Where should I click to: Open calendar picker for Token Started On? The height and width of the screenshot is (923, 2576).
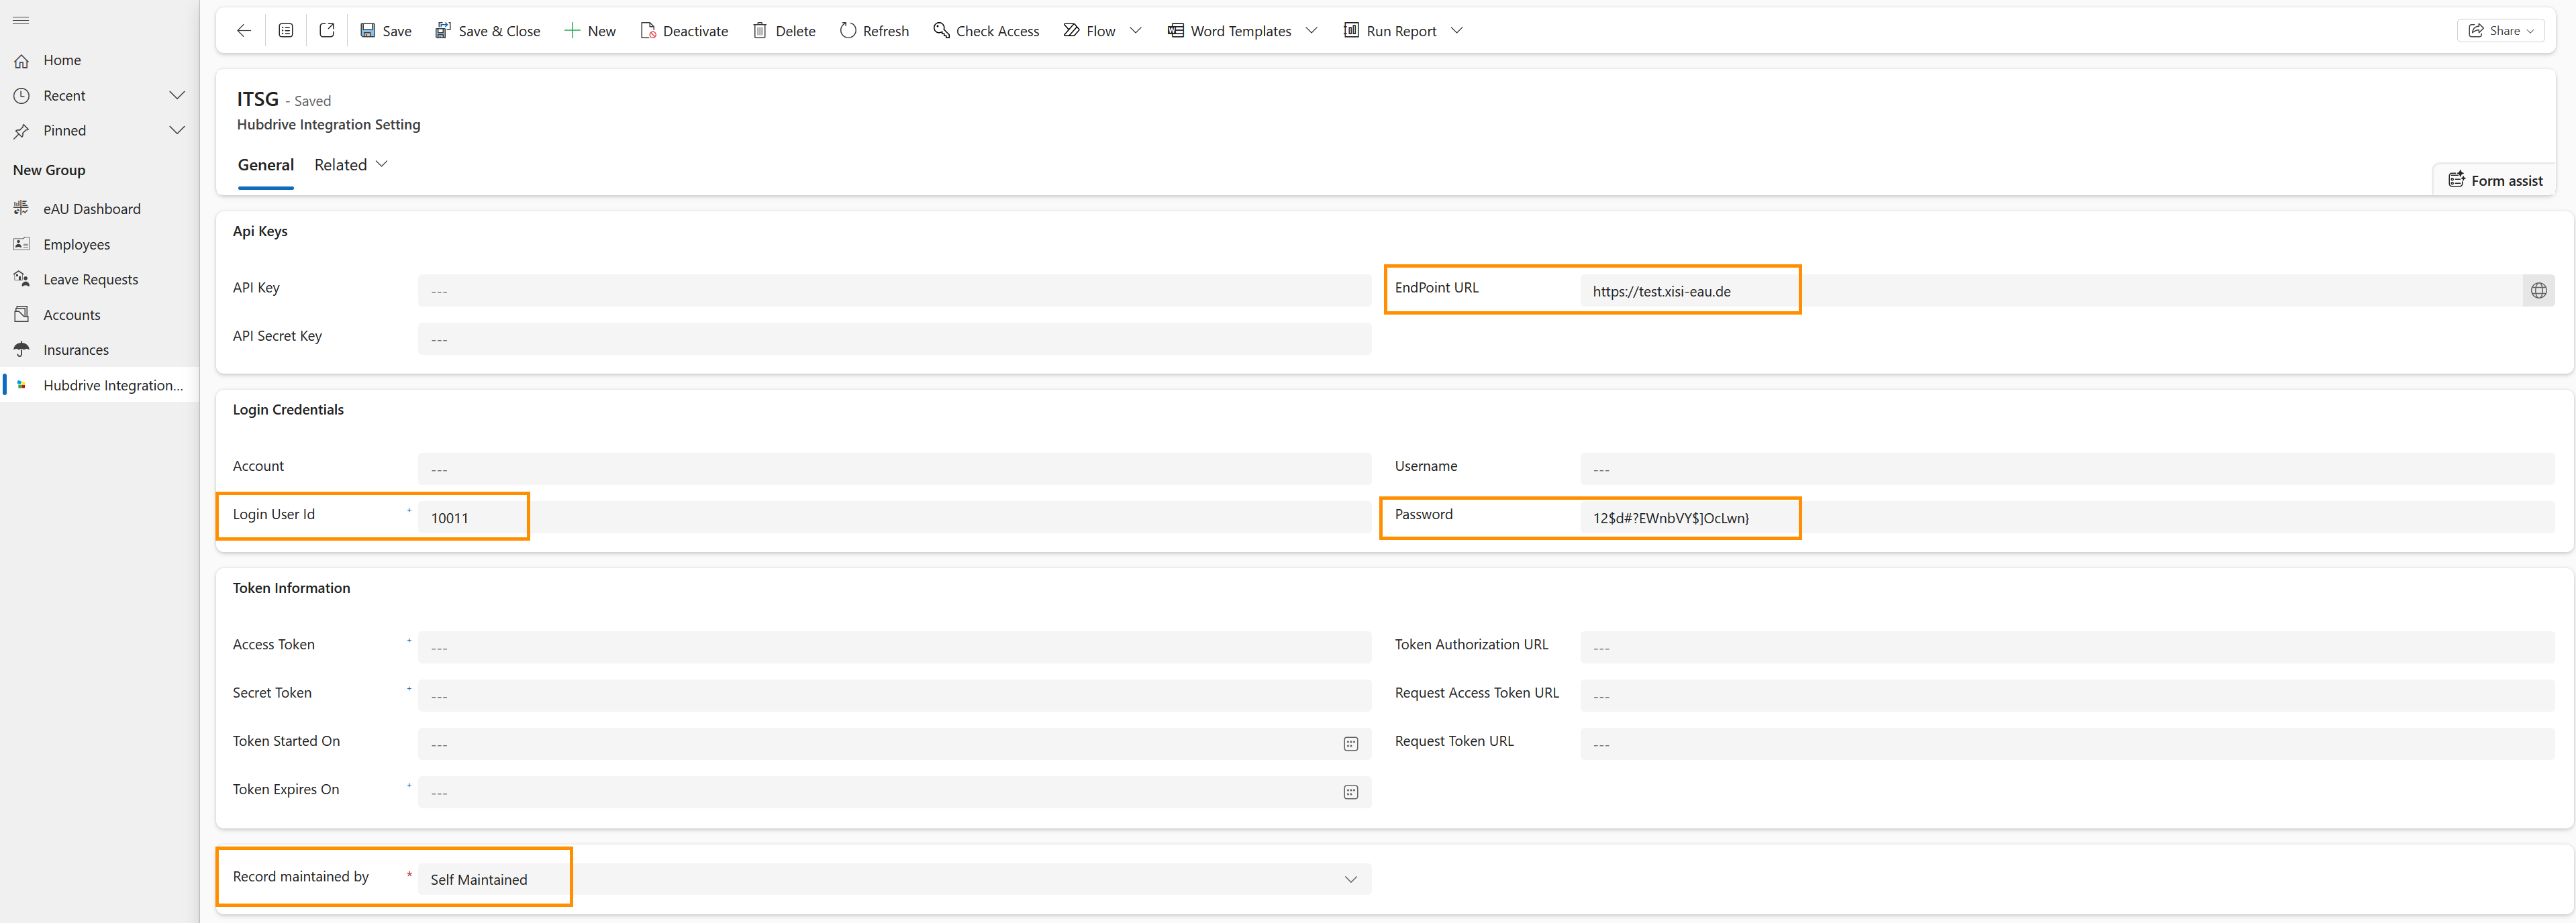pyautogui.click(x=1350, y=744)
